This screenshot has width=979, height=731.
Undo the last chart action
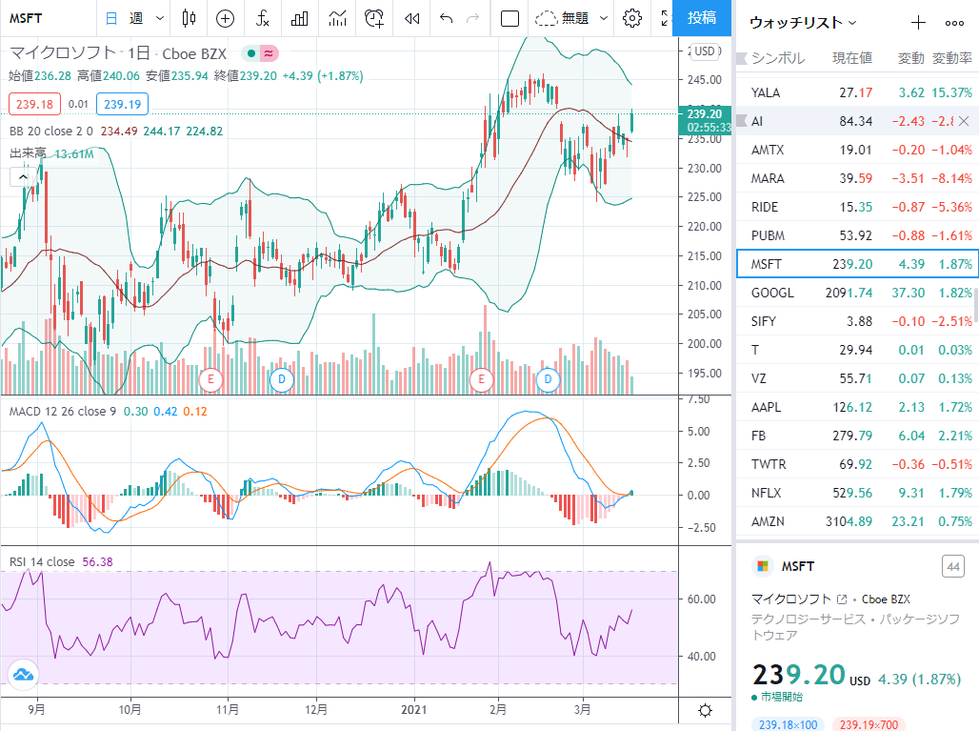(446, 19)
